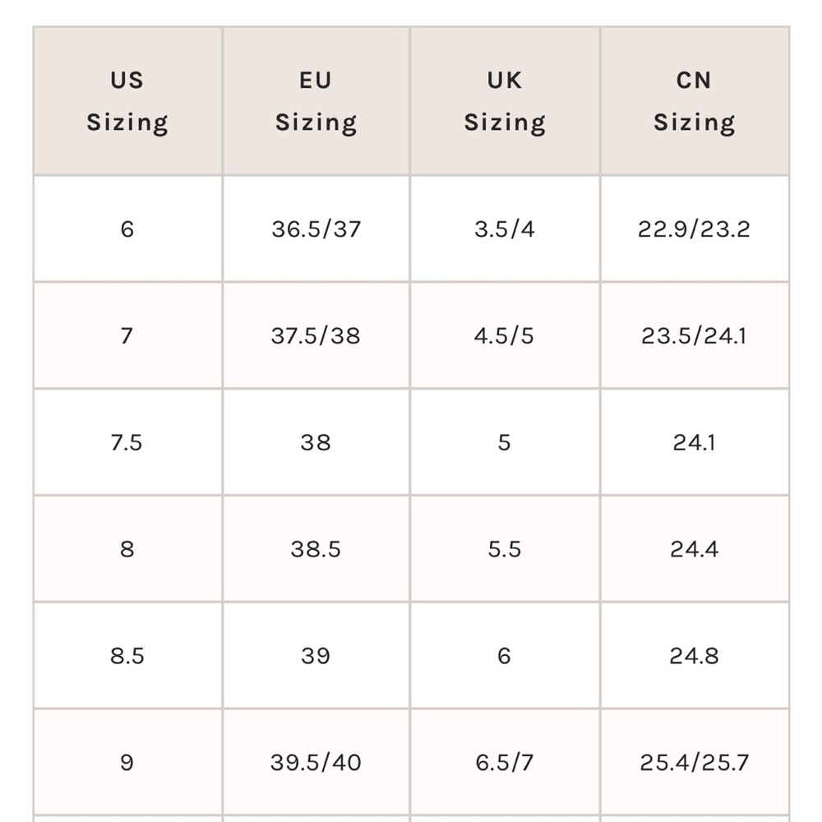Select the US size 7.5 cell

(x=127, y=442)
